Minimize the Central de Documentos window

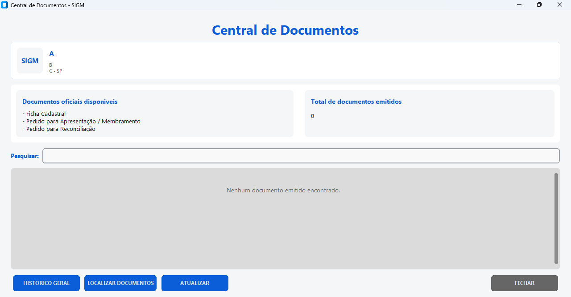[520, 5]
